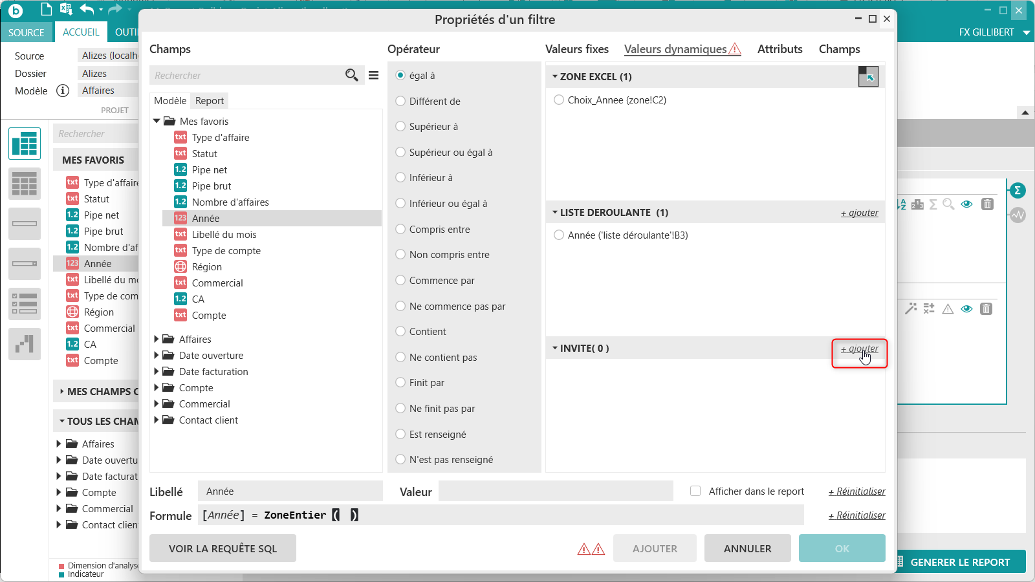Click the "VOIR LA REQUÊTE SQL" button
Viewport: 1035px width, 582px height.
pos(223,548)
